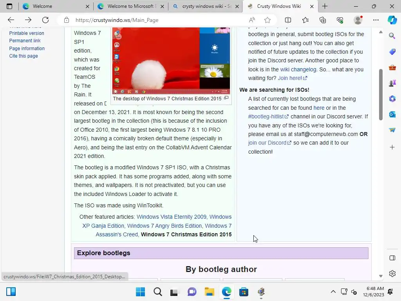
Task: Open the Favorites list
Action: pos(305,20)
